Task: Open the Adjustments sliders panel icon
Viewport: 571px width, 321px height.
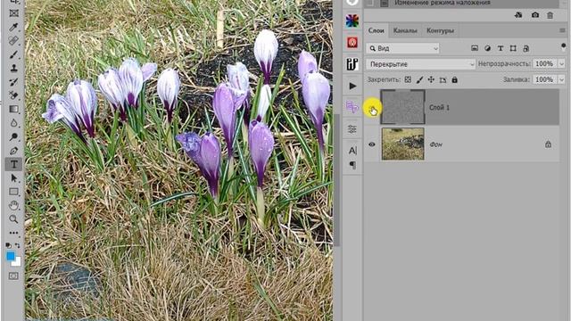Action: 352,129
